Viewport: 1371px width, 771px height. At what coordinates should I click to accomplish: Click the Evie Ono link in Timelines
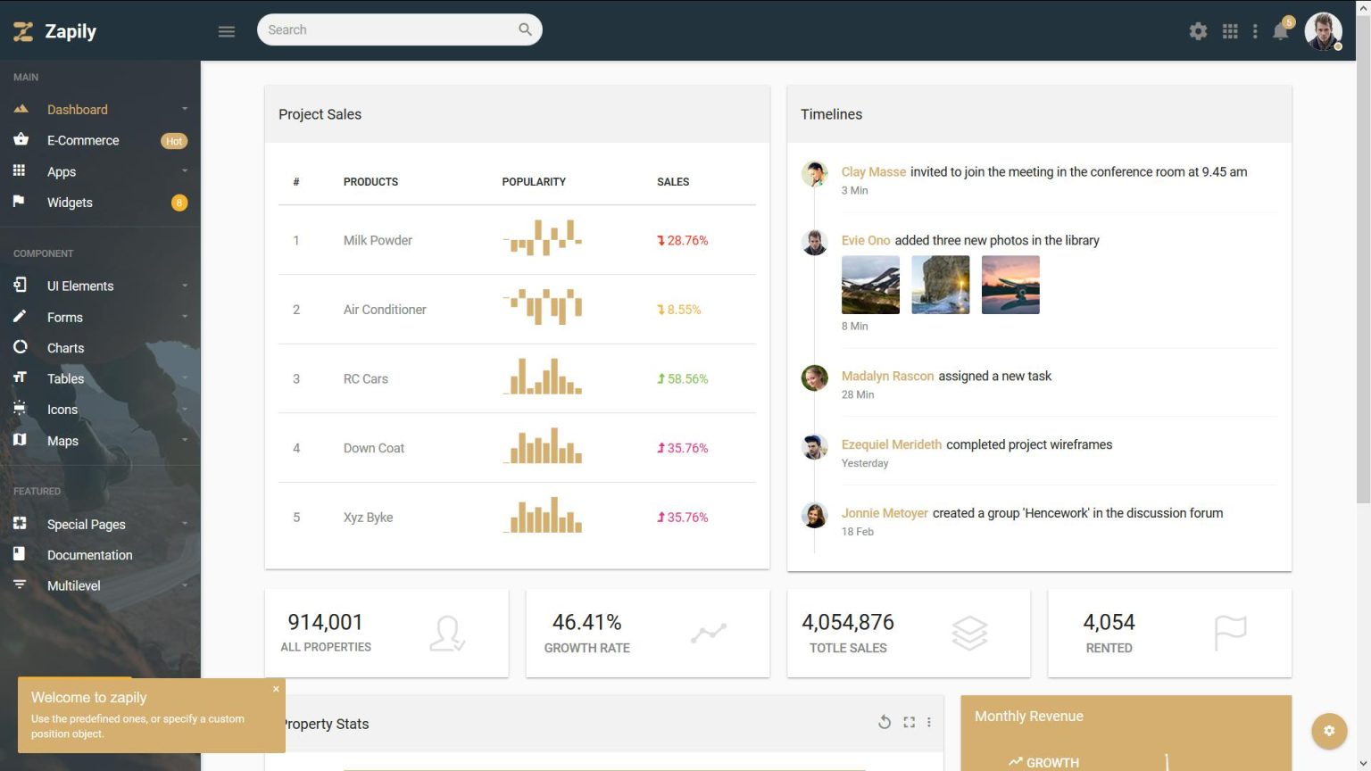pos(865,240)
